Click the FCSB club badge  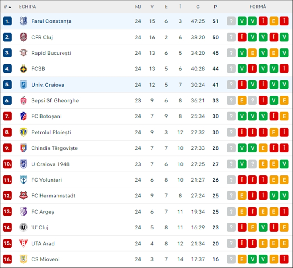point(23,69)
